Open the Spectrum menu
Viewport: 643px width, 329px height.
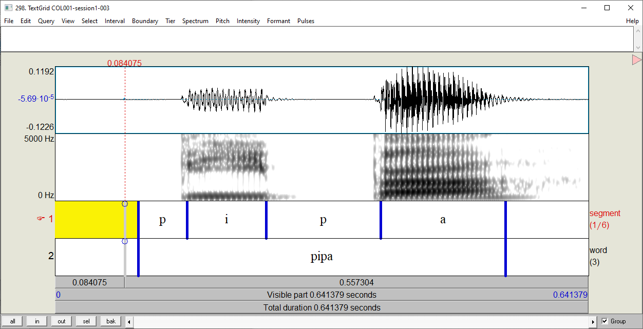[195, 21]
